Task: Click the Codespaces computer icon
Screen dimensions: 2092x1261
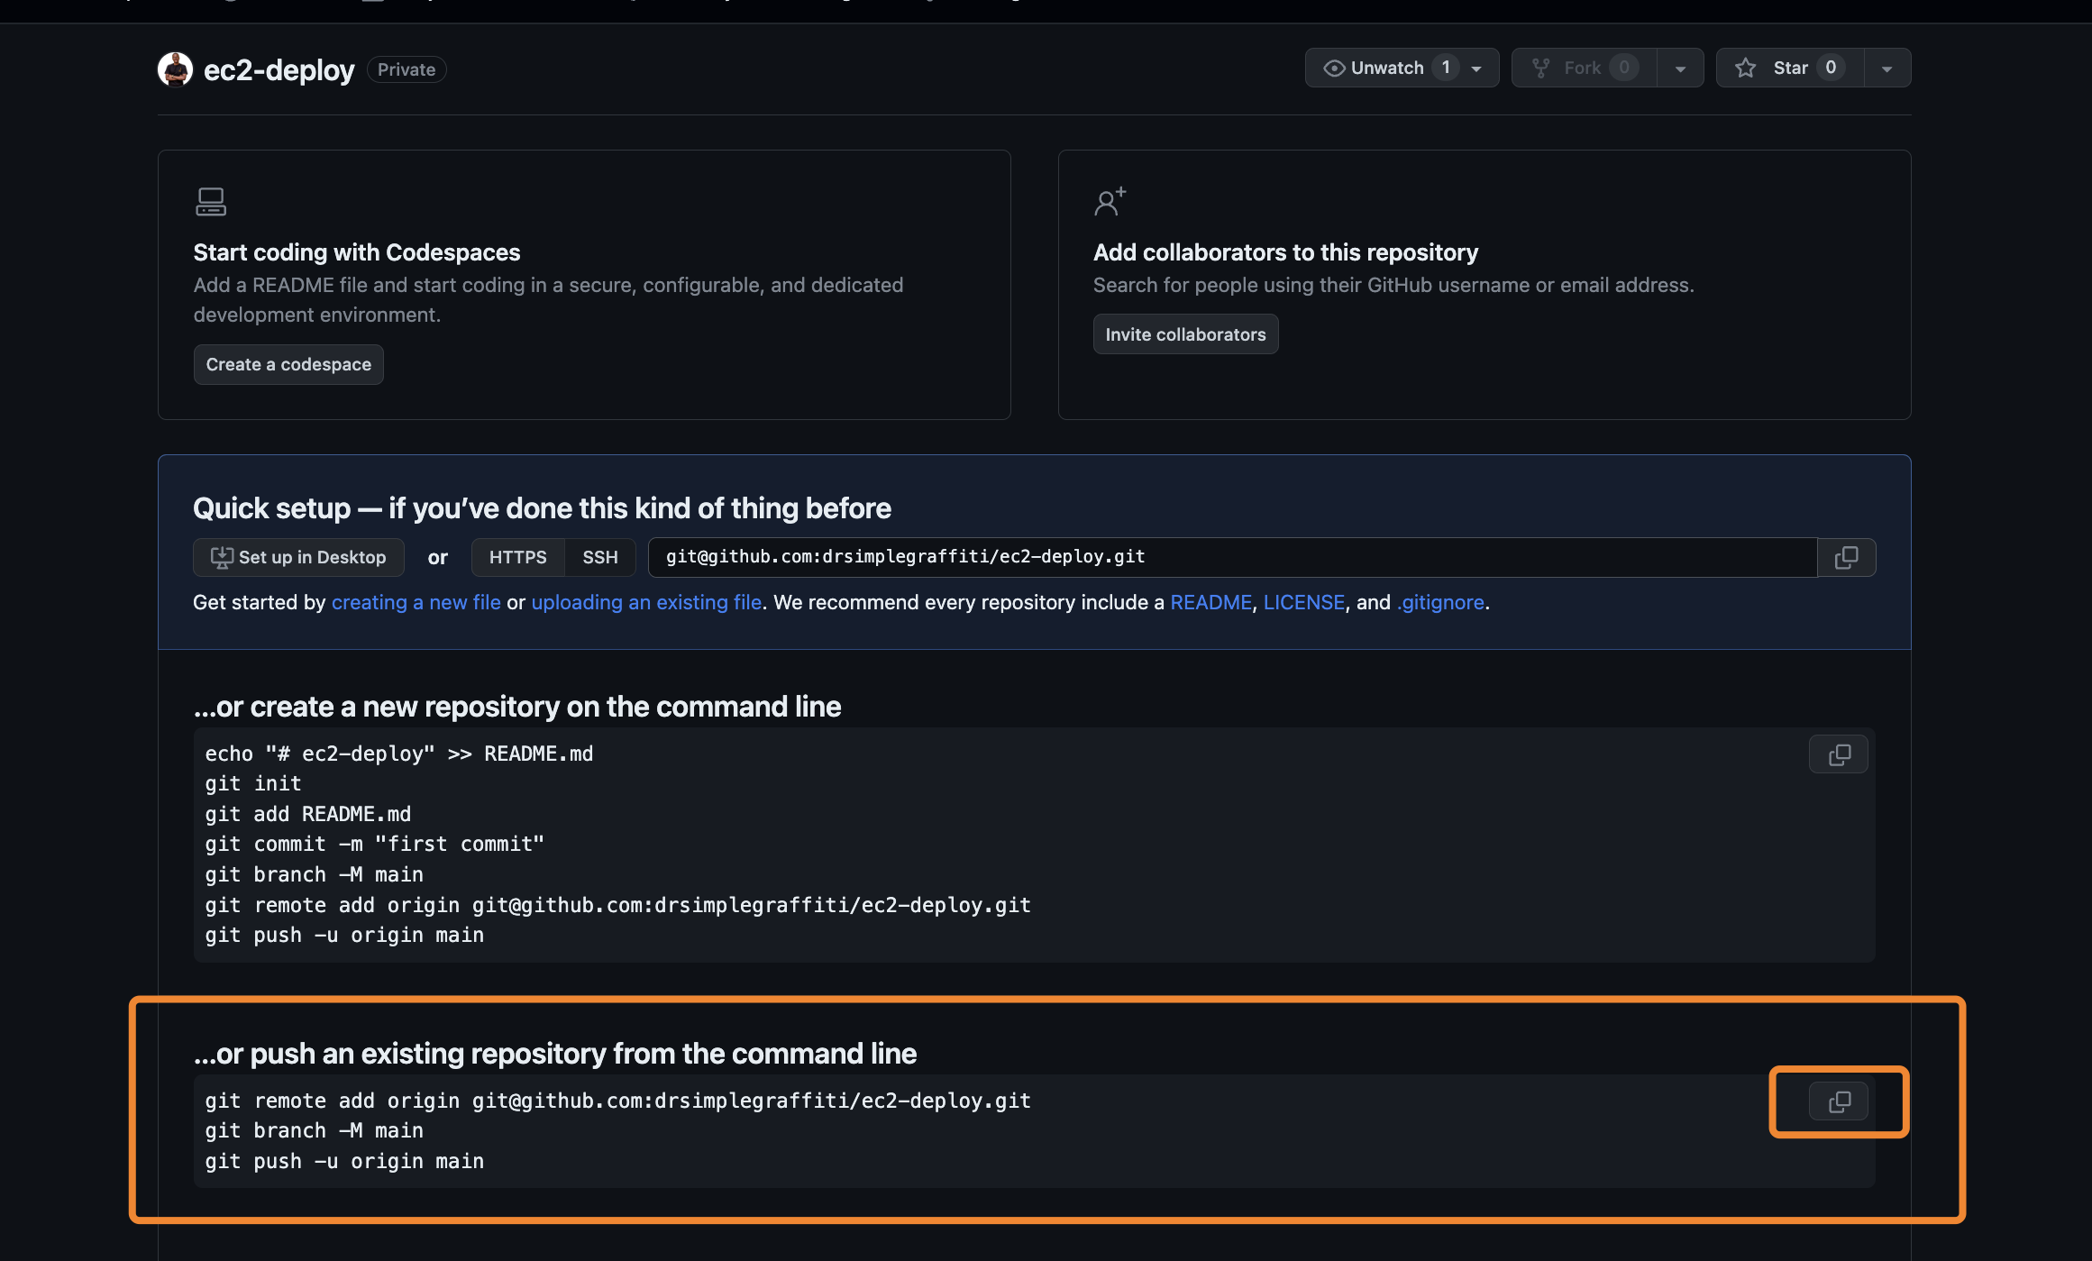Action: pos(211,201)
